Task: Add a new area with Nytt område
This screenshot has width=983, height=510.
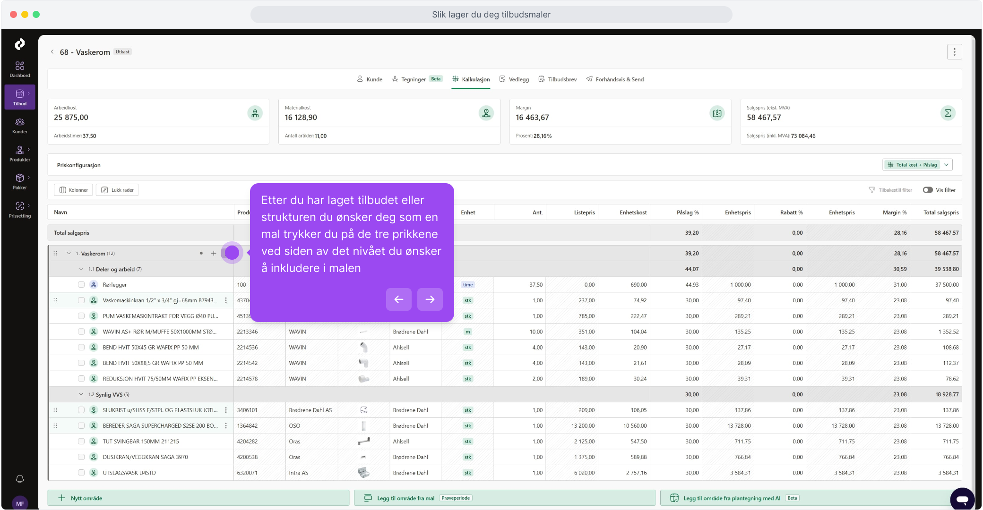Action: (x=198, y=498)
